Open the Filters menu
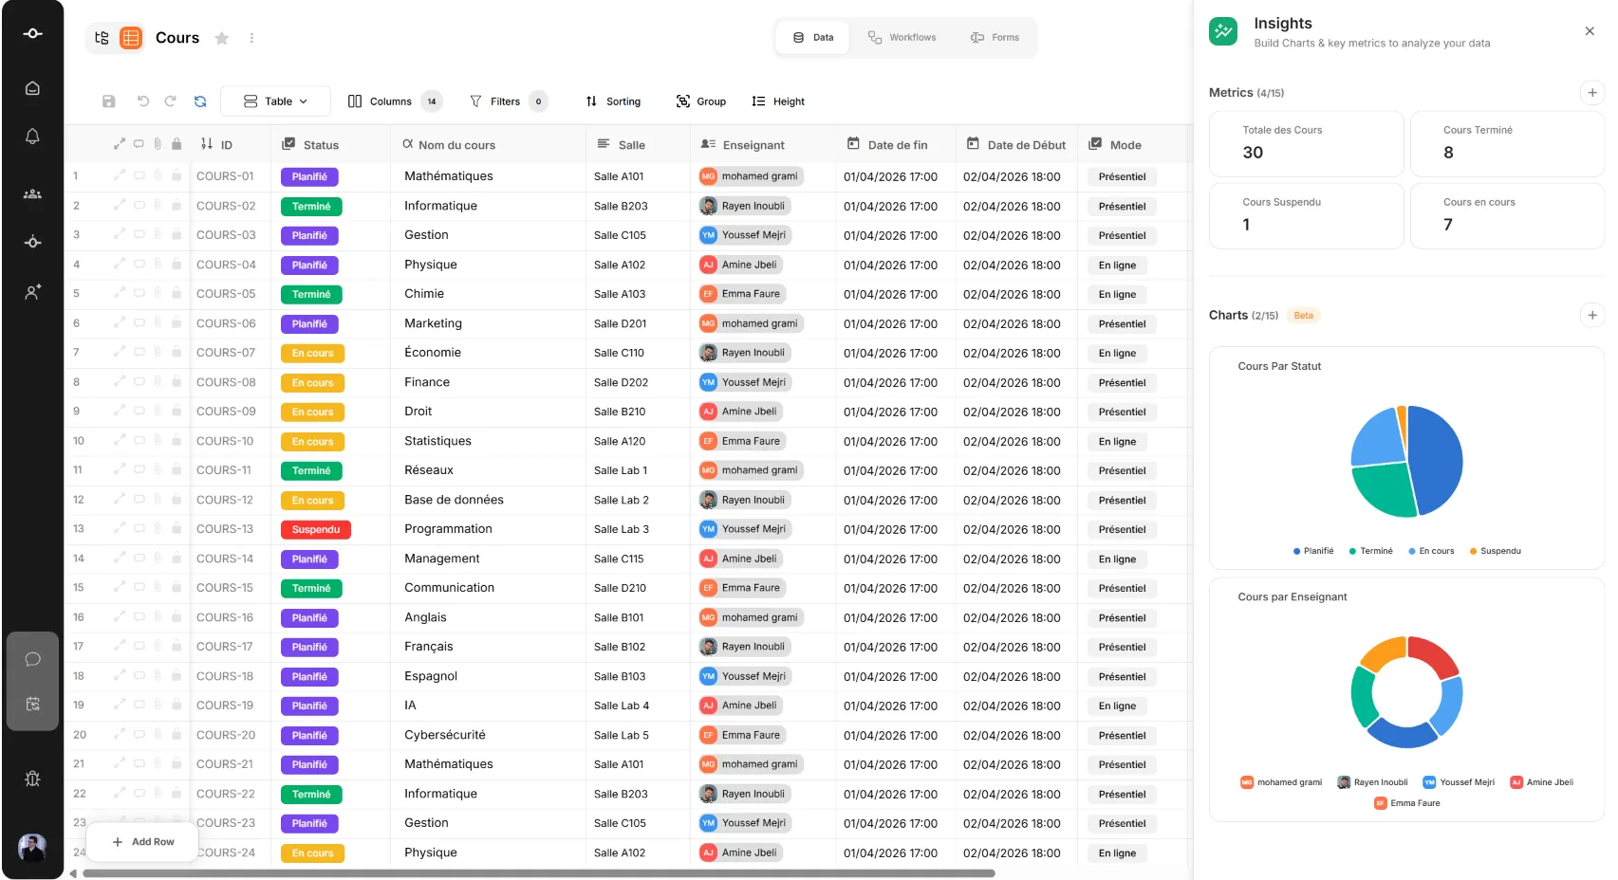Screen dimensions: 1618x880 (x=508, y=101)
